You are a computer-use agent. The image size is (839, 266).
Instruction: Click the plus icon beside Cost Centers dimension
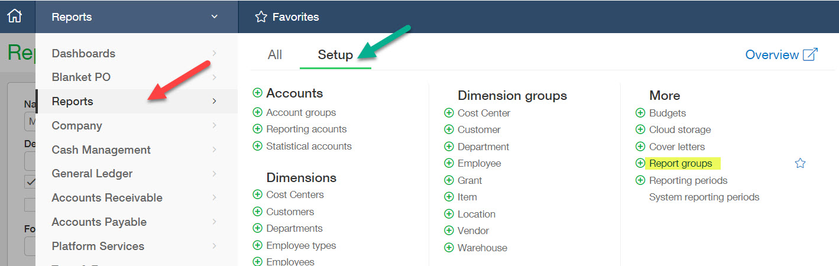click(x=257, y=194)
